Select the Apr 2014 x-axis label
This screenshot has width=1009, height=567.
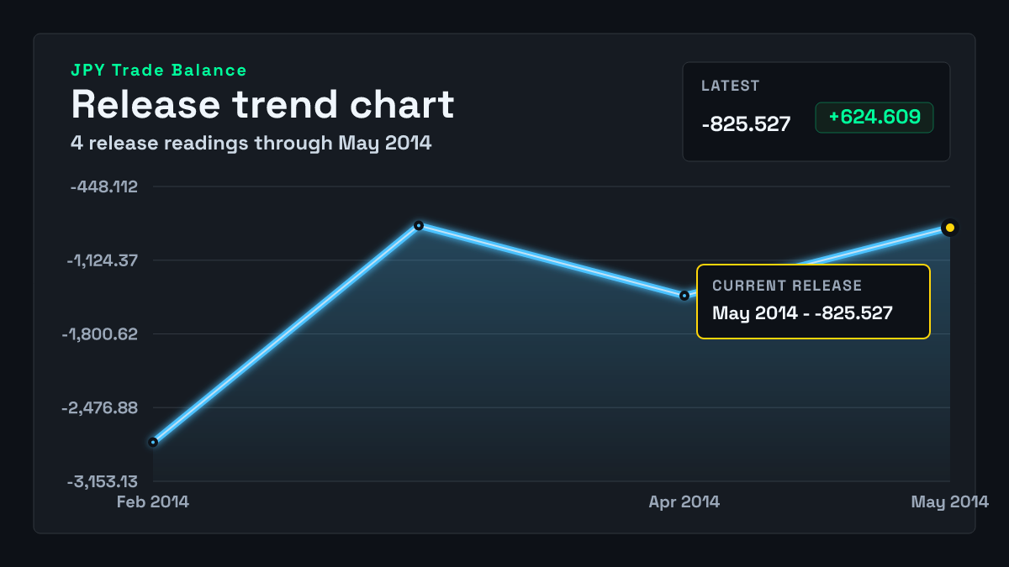click(684, 502)
